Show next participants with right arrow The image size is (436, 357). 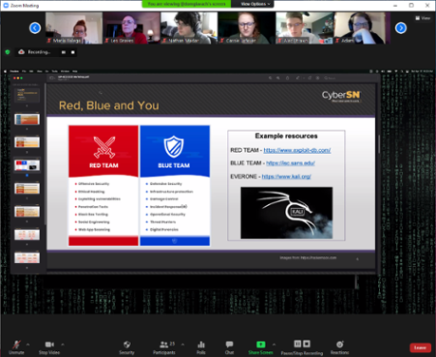(x=401, y=28)
